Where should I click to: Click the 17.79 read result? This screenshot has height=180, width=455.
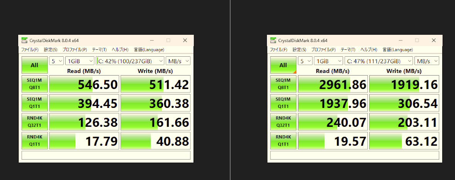[x=84, y=141]
